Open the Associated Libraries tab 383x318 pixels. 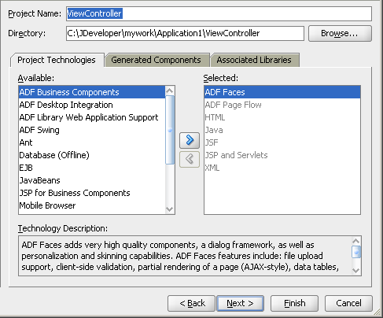pos(254,60)
